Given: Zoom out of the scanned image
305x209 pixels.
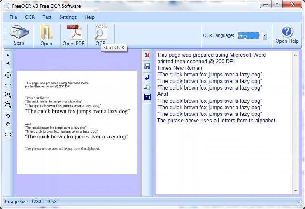Looking at the screenshot, I should pyautogui.click(x=8, y=105).
